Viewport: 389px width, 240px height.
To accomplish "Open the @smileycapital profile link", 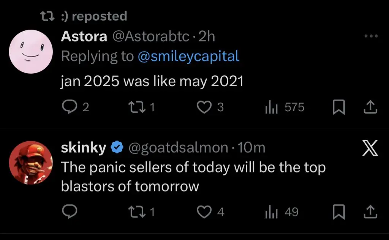I will pyautogui.click(x=188, y=56).
